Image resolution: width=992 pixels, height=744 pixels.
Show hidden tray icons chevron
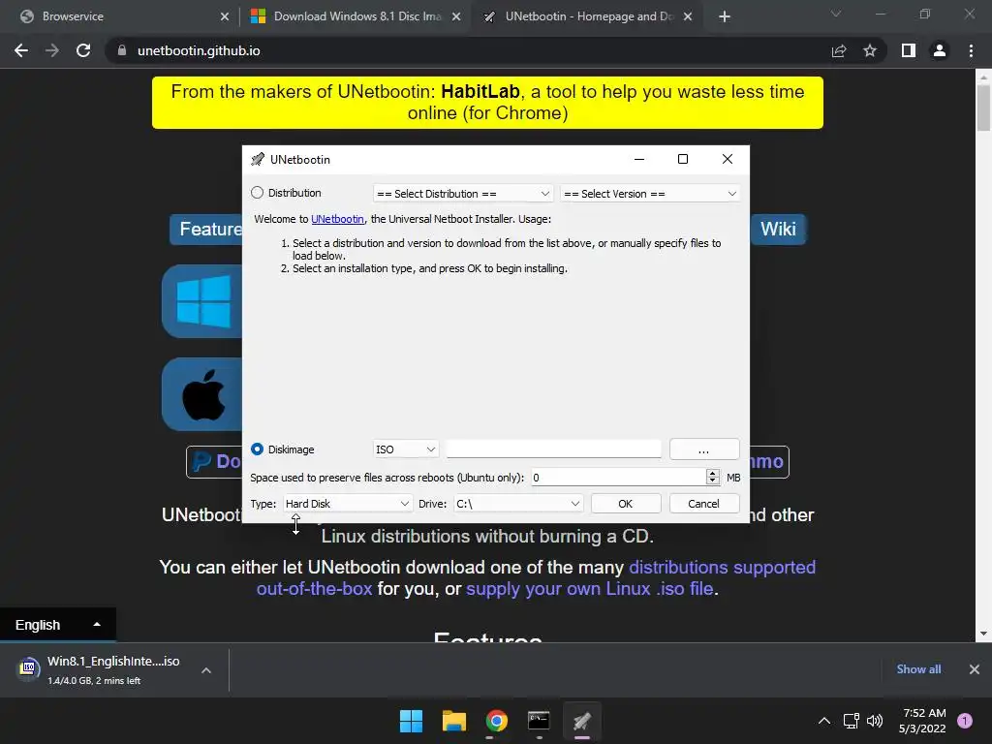(x=824, y=721)
